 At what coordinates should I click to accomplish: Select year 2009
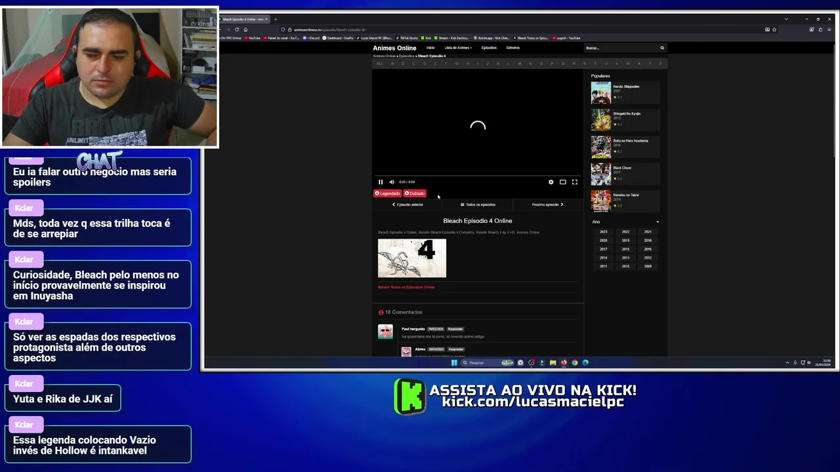pos(648,266)
